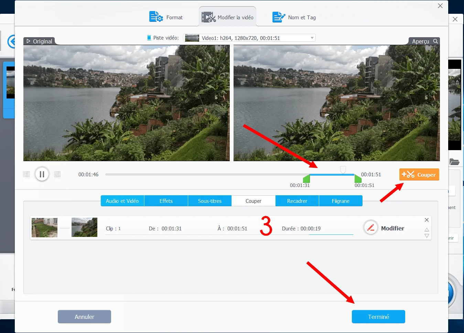Viewport: 464px width, 333px height.
Task: Click the Annuler button
Action: tap(84, 317)
